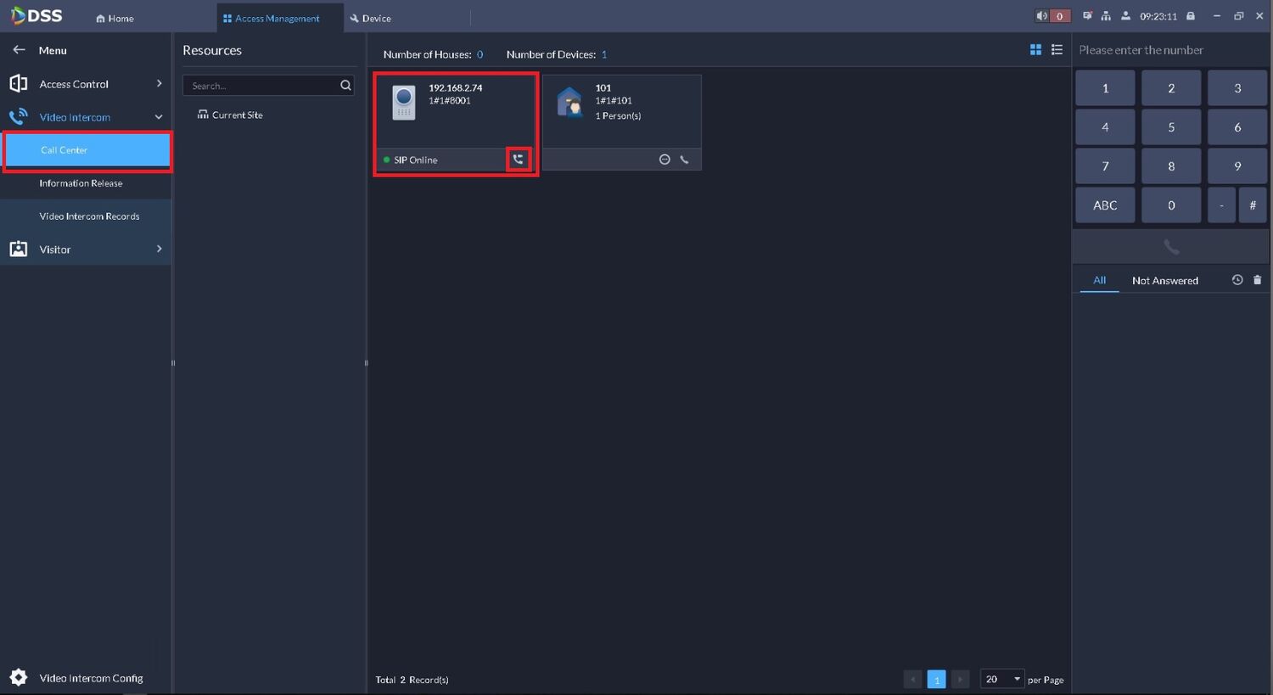Click keypad digit 5
The image size is (1273, 695).
1171,127
